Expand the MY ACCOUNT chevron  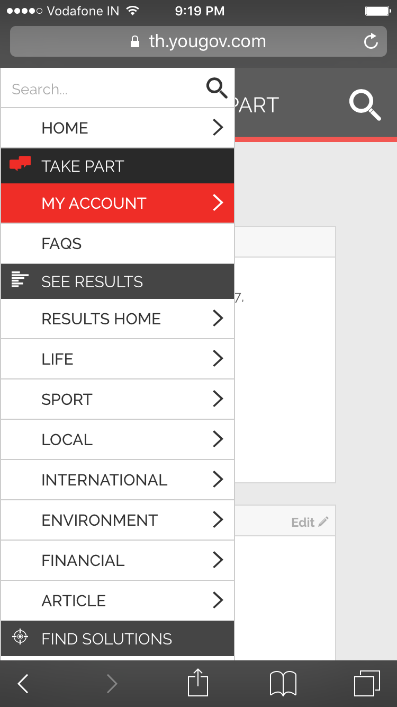click(218, 202)
